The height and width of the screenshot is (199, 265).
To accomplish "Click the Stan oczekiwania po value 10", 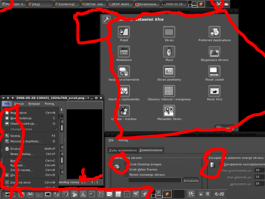I will point(259,170).
